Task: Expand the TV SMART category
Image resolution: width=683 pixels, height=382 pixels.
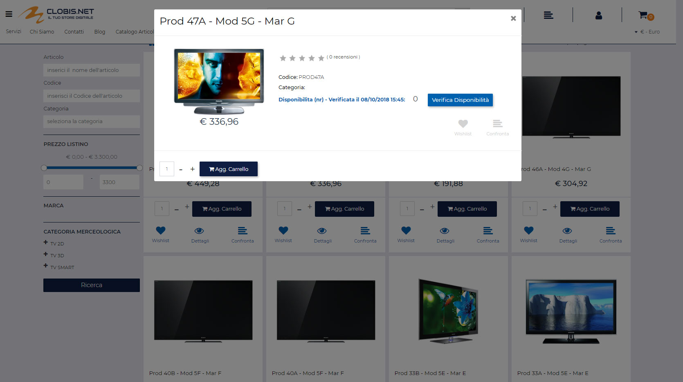Action: (46, 266)
